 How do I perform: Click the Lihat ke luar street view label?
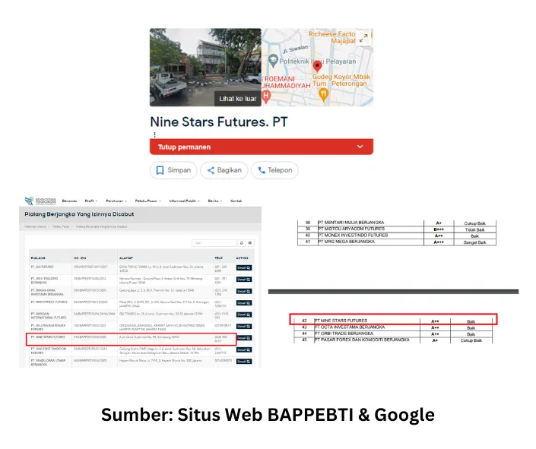tap(237, 99)
